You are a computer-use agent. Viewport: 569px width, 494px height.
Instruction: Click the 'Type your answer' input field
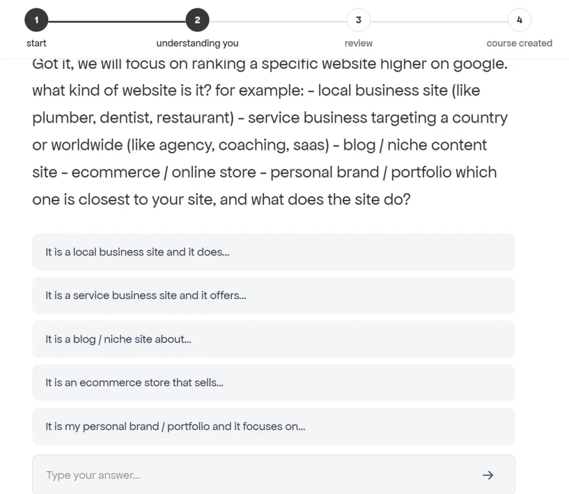222,475
